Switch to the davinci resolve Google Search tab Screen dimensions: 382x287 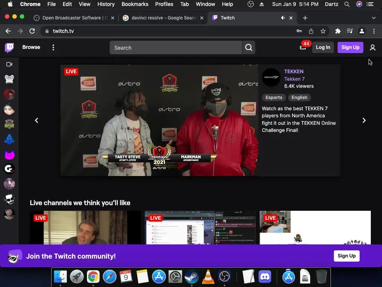(x=163, y=18)
